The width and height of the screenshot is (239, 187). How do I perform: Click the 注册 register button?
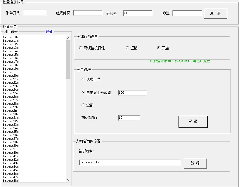tap(215, 13)
